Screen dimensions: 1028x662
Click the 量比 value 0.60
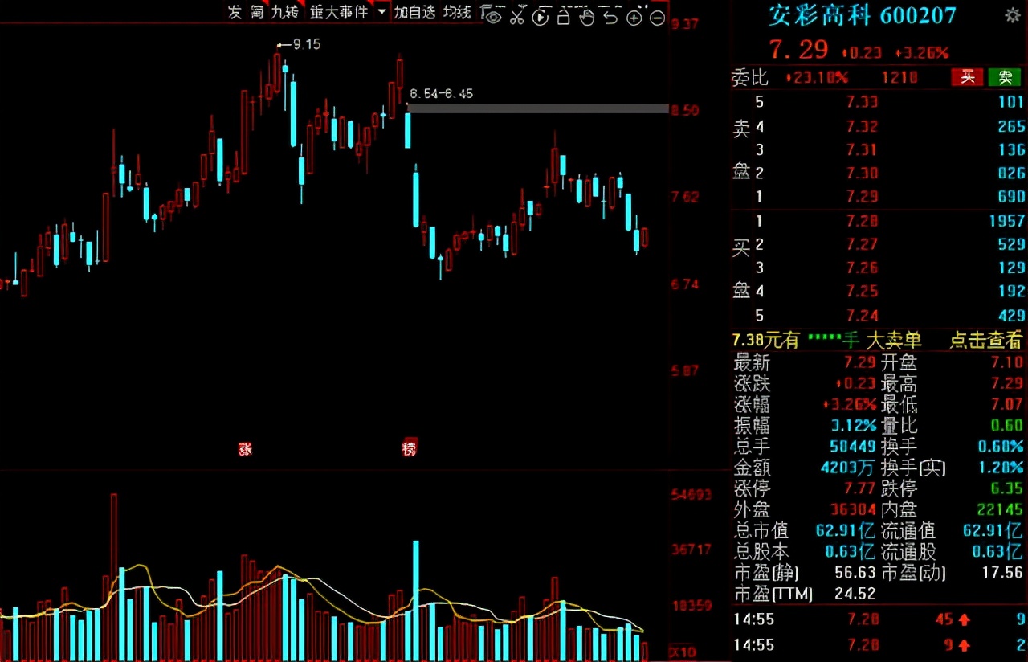1007,426
